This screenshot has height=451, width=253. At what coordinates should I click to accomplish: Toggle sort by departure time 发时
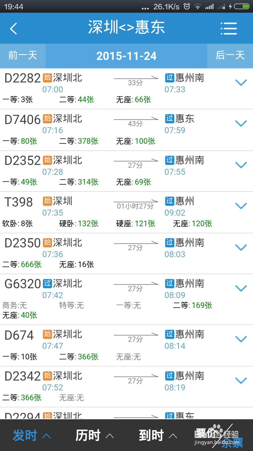click(x=32, y=435)
